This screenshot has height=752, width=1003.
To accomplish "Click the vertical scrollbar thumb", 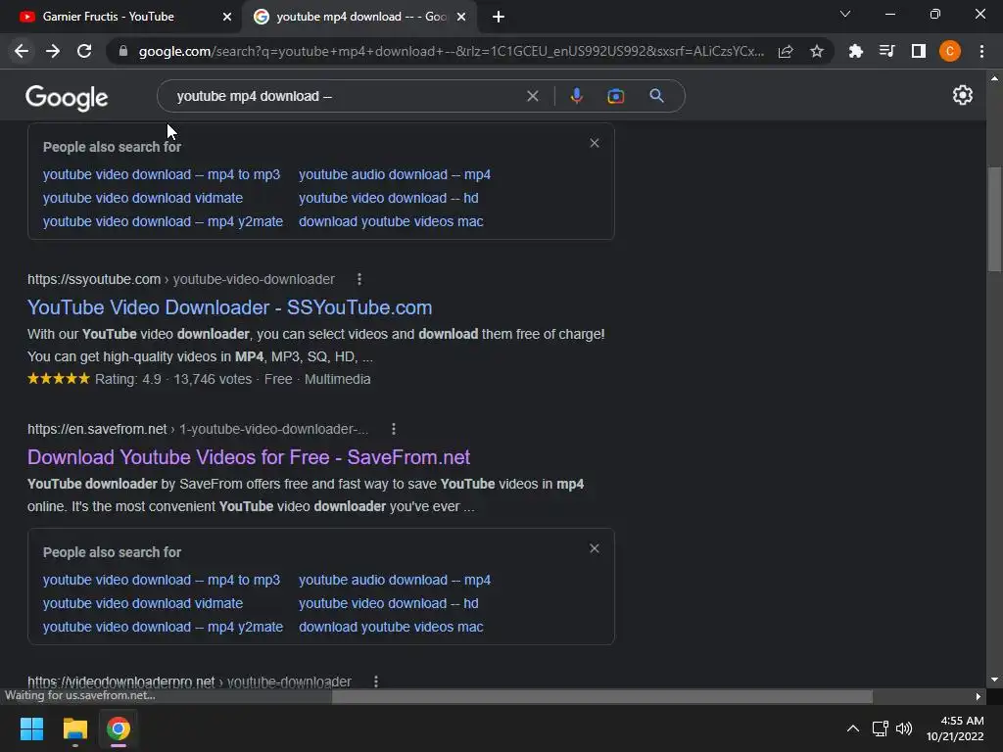I will tap(995, 219).
